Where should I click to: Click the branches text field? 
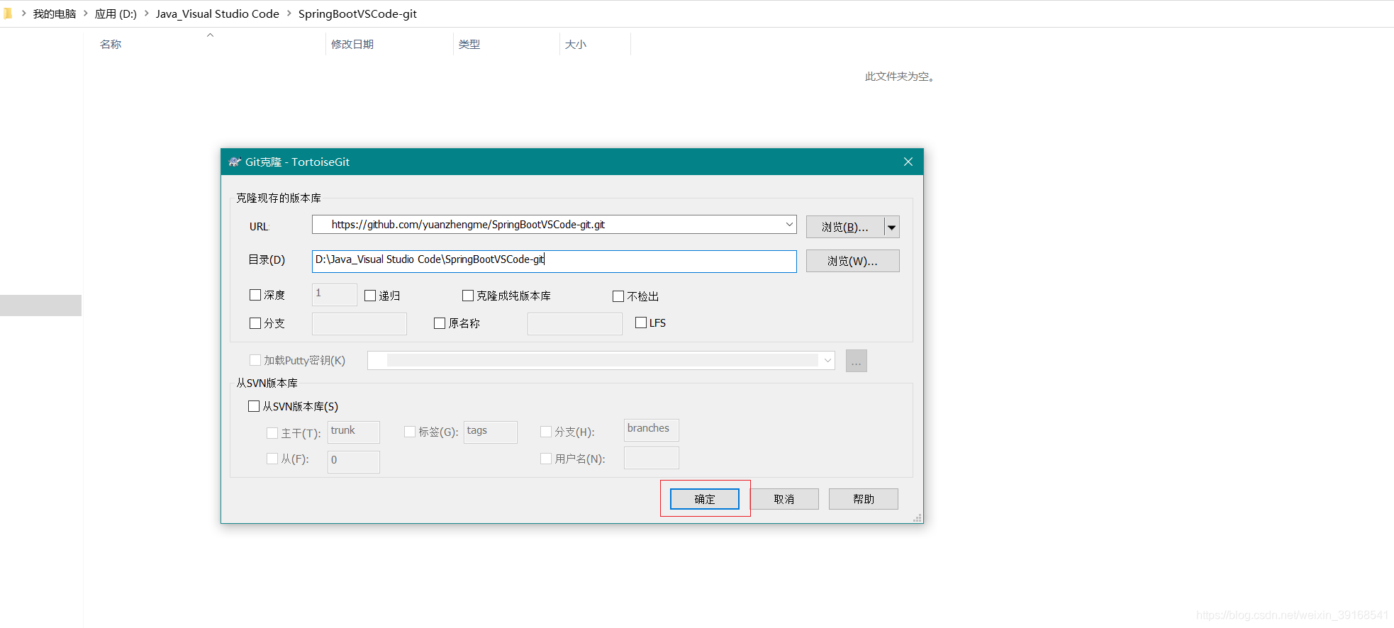[652, 430]
